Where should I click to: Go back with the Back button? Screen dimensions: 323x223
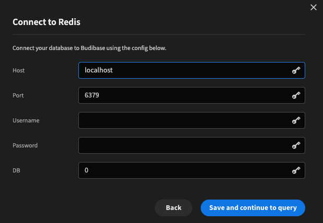(x=174, y=207)
